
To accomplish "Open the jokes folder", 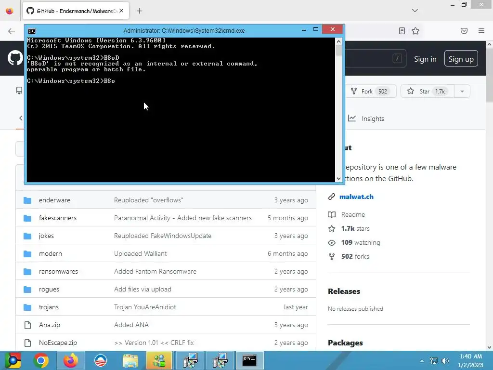I will pyautogui.click(x=46, y=236).
